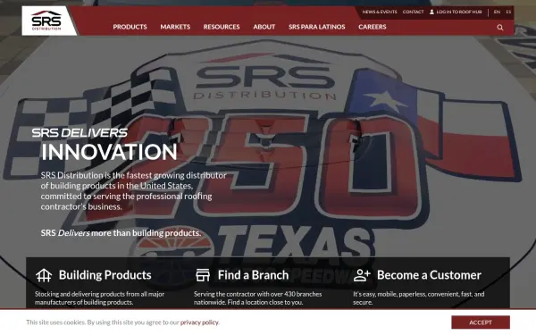The height and width of the screenshot is (335, 536).
Task: Open the Become a Customer heading
Action: click(x=429, y=275)
